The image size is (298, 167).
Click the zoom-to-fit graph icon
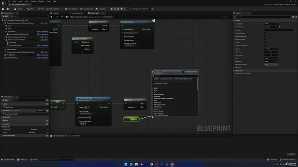(x=67, y=17)
